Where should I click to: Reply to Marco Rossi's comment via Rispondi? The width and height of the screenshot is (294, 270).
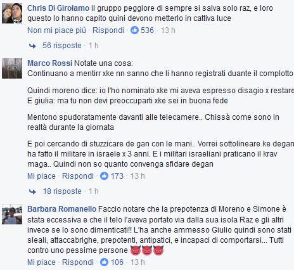click(78, 176)
